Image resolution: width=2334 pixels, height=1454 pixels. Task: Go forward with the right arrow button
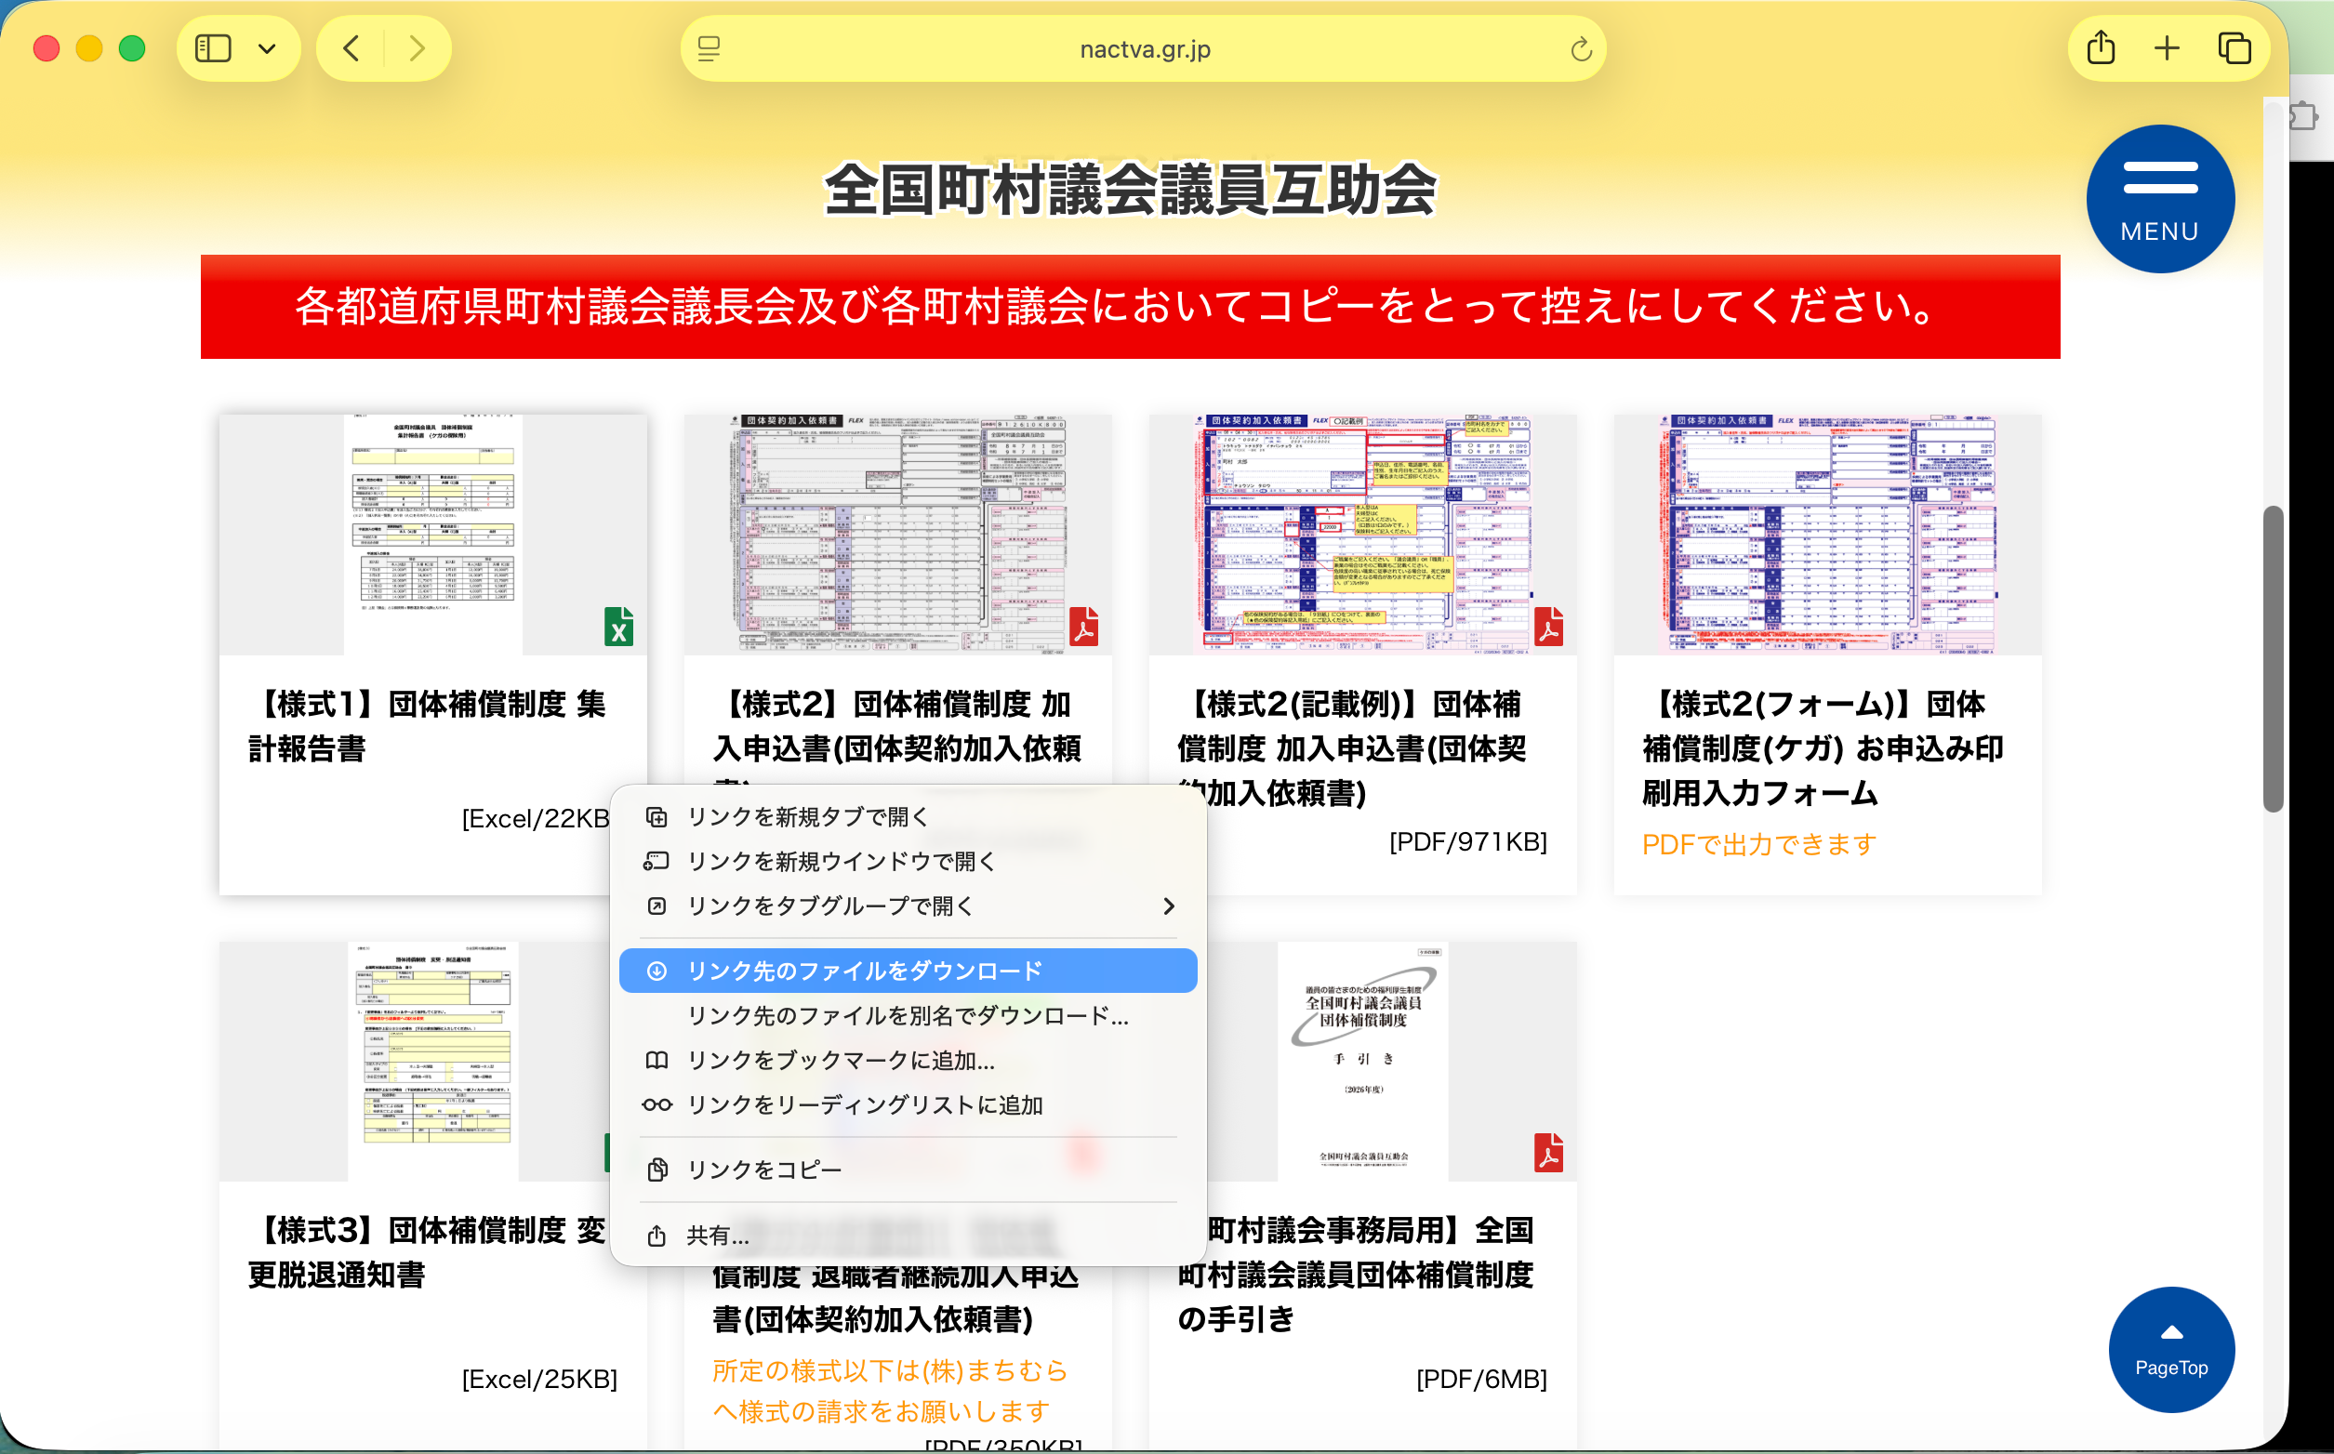coord(417,48)
